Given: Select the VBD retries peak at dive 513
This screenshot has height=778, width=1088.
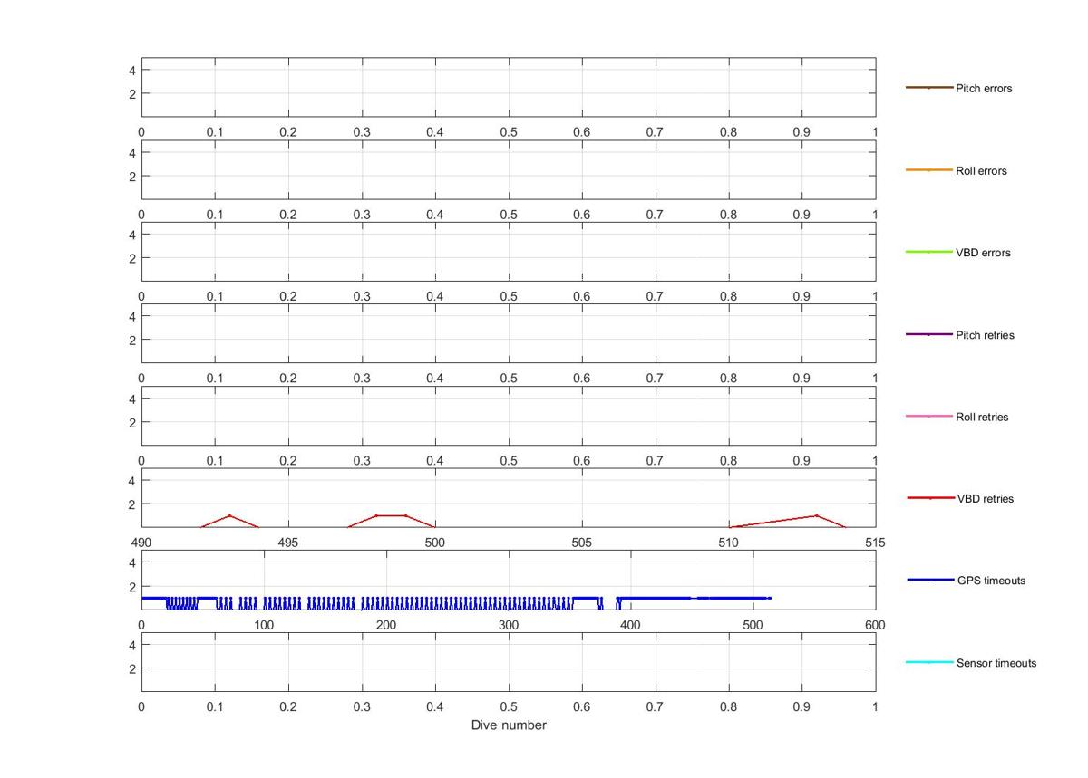Looking at the screenshot, I should (x=817, y=515).
